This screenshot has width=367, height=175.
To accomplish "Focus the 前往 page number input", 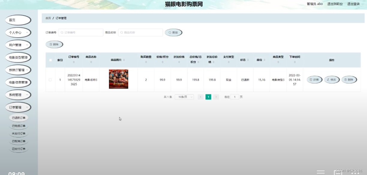I will coord(235,97).
